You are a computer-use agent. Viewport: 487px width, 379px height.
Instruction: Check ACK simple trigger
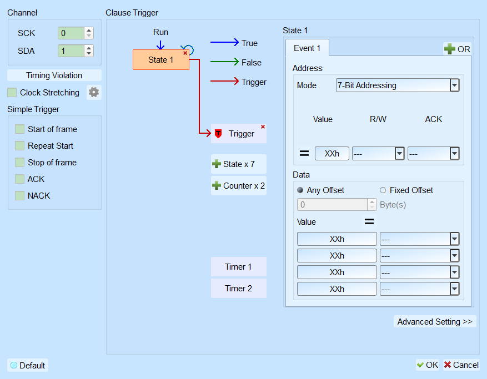(x=19, y=179)
